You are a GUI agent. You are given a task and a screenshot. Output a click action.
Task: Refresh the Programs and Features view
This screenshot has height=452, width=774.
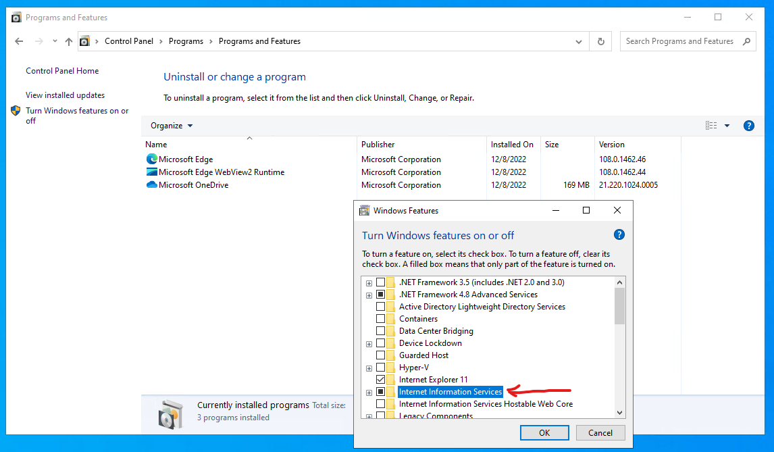click(600, 41)
